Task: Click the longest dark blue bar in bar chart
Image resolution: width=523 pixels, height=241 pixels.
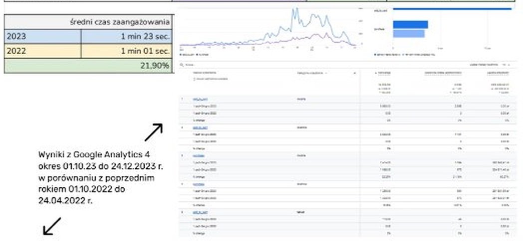Action: pos(452,8)
